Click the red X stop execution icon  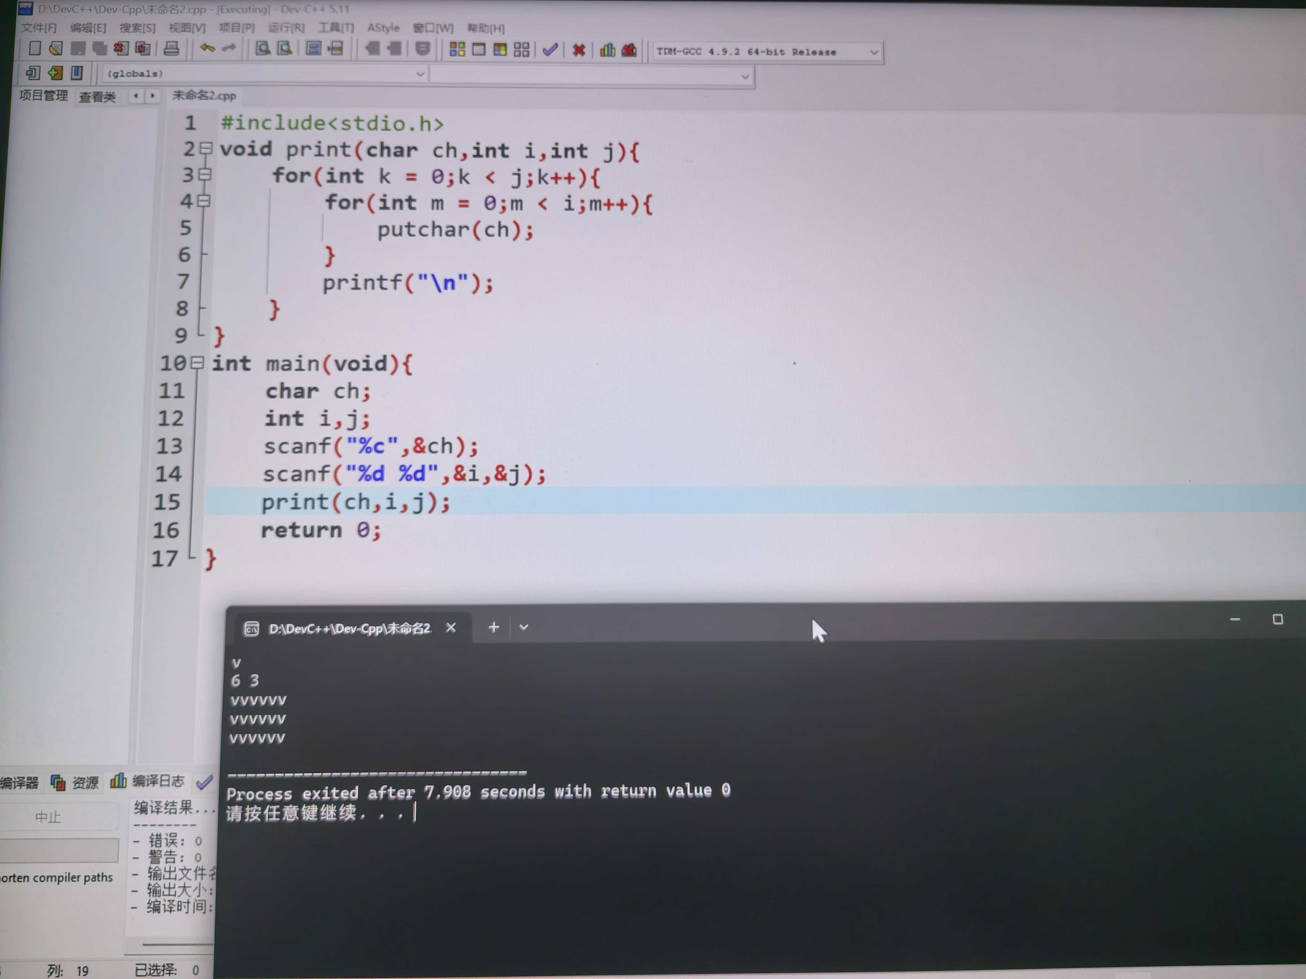579,51
